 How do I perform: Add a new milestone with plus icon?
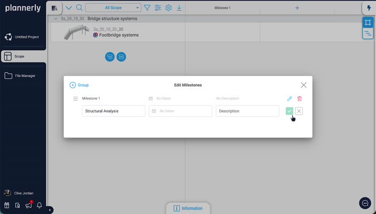[x=297, y=8]
